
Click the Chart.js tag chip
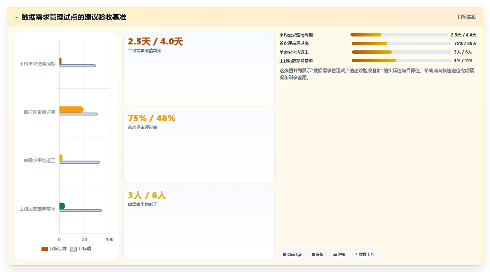(292, 254)
